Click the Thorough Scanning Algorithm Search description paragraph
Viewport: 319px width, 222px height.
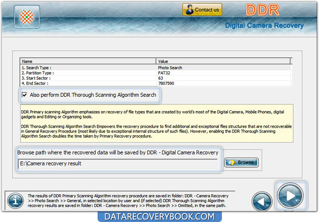[x=156, y=131]
